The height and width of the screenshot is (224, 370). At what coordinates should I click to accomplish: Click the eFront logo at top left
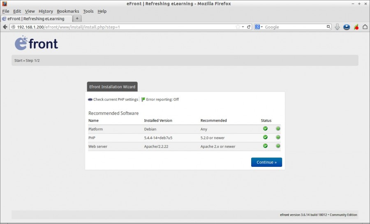click(36, 43)
